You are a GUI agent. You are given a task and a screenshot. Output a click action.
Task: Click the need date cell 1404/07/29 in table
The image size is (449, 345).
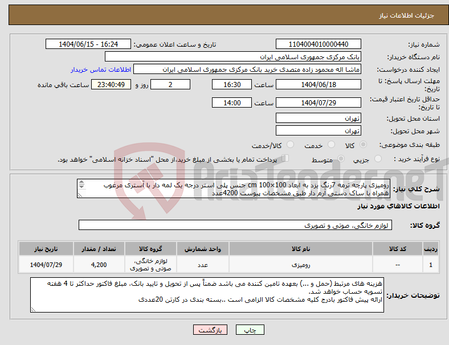46,265
